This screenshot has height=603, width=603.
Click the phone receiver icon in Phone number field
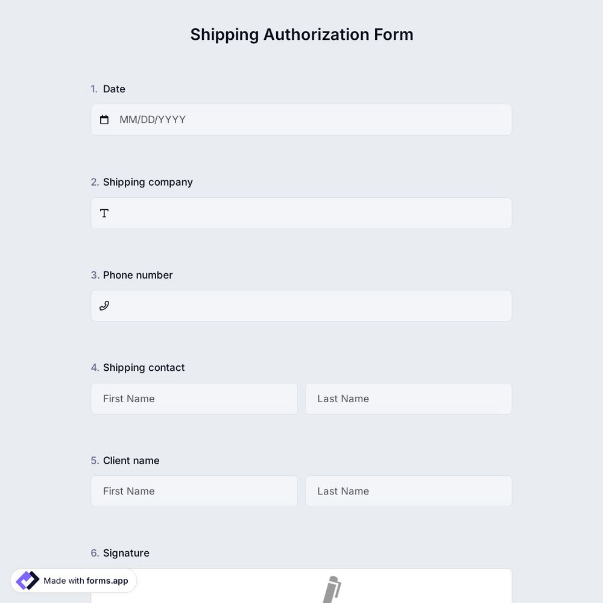(104, 305)
